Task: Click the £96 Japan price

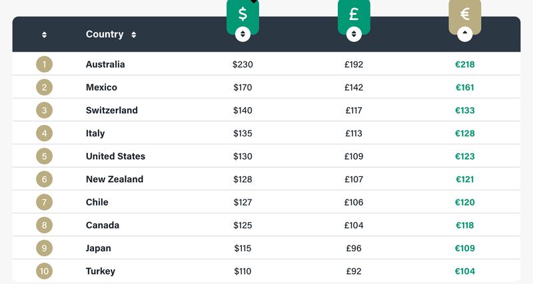Action: (354, 248)
